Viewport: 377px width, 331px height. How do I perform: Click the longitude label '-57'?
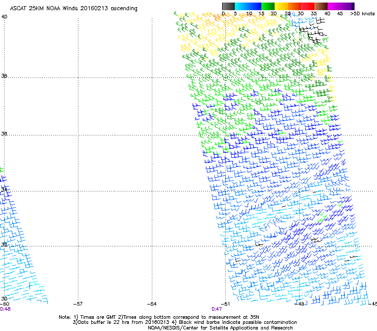coord(78,304)
